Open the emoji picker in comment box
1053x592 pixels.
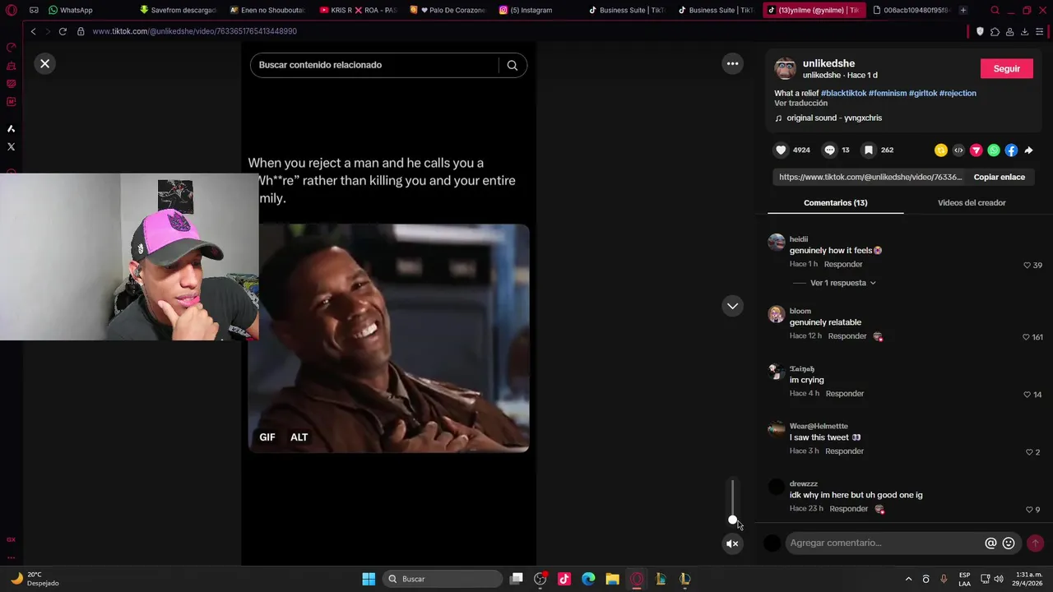tap(1009, 543)
